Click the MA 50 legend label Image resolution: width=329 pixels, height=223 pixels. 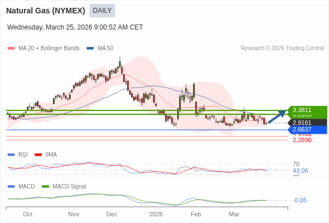(x=105, y=49)
